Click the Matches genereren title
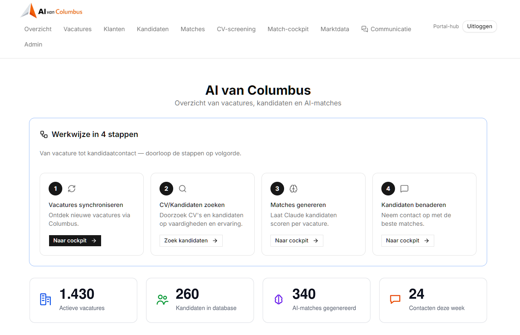This screenshot has width=520, height=335. coord(298,205)
